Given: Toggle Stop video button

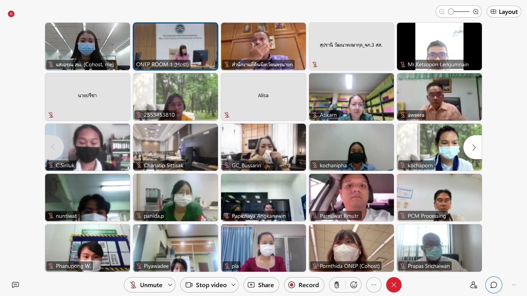Looking at the screenshot, I should [206, 285].
